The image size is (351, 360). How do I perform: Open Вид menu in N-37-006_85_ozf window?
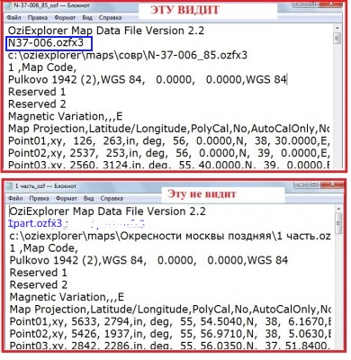[87, 18]
